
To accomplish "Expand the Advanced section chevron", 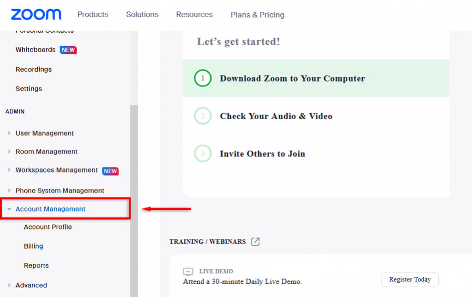I will point(9,285).
